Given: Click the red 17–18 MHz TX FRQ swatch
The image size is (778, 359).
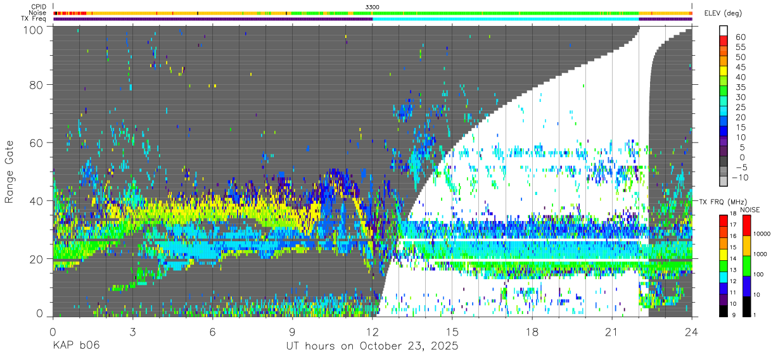Looking at the screenshot, I should (723, 219).
